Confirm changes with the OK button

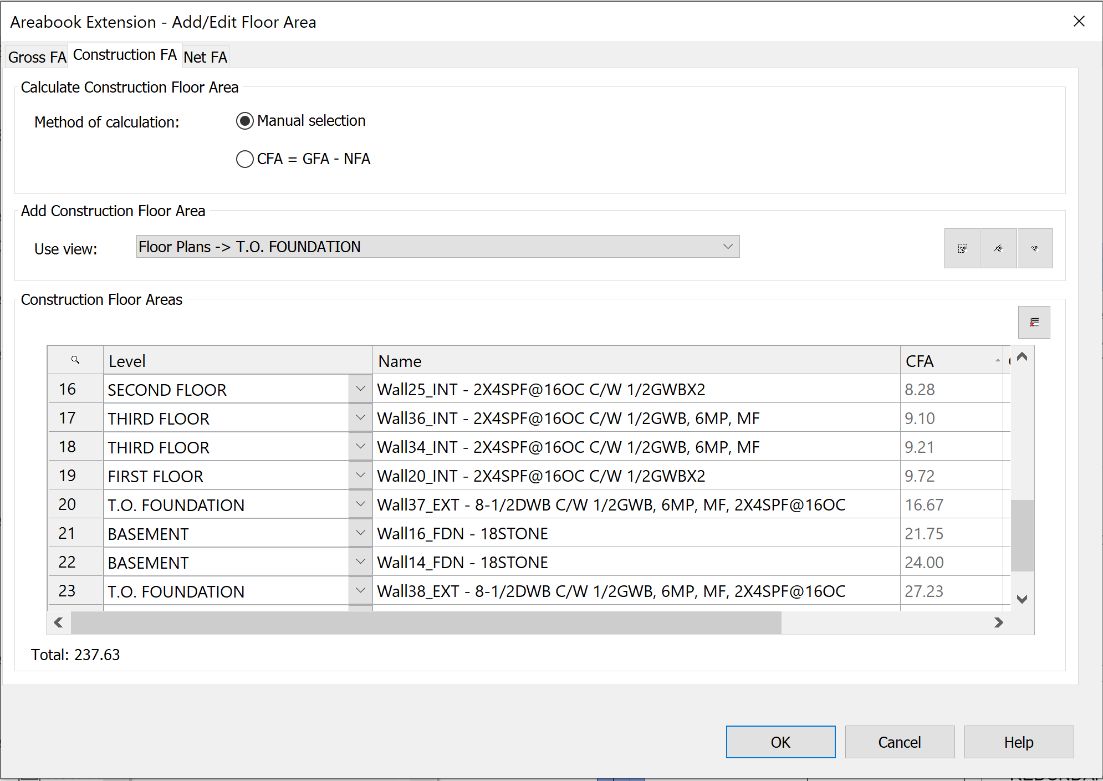pos(780,742)
